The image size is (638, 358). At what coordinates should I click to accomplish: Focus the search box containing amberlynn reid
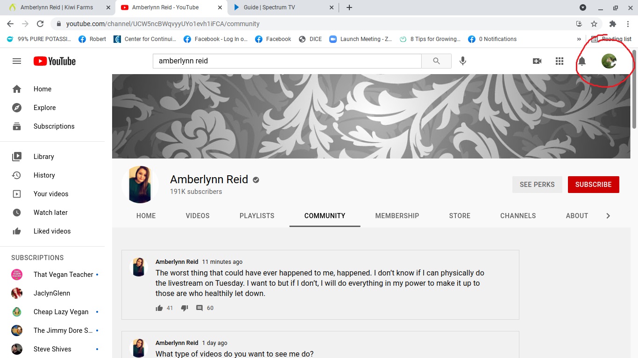[287, 61]
